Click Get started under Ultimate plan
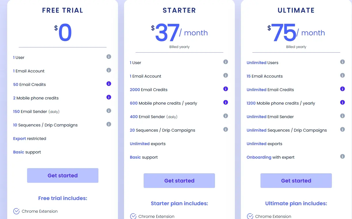Image resolution: width=352 pixels, height=219 pixels. pos(296,181)
